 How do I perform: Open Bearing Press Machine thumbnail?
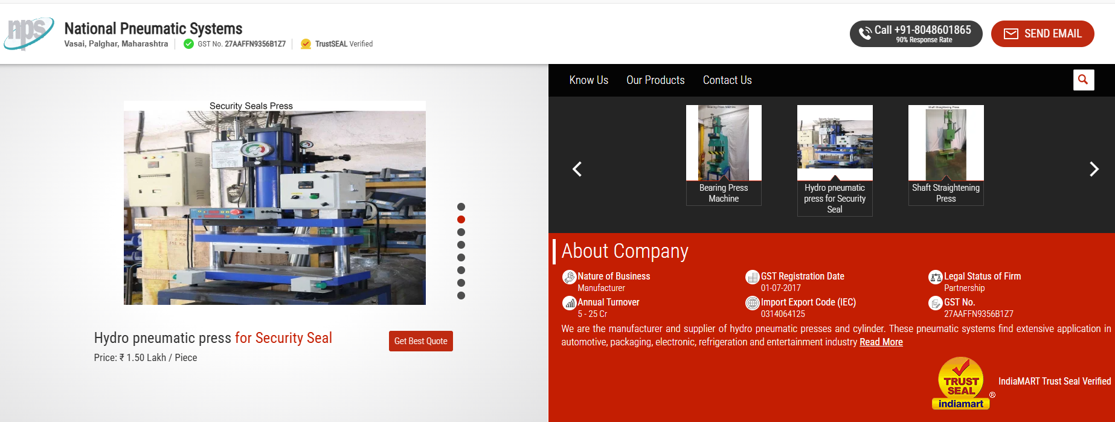click(x=724, y=142)
